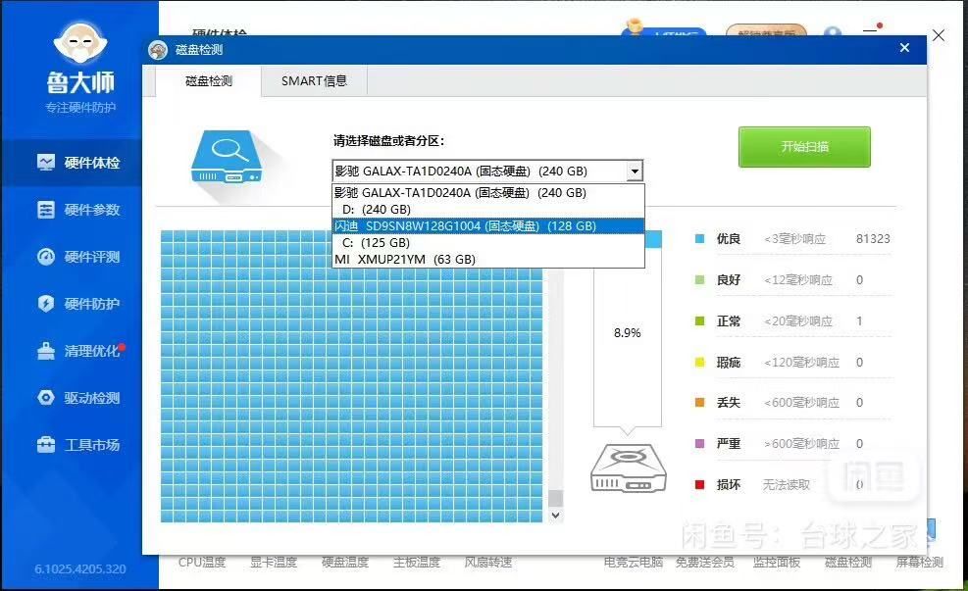The image size is (968, 591).
Task: Open 驱动检测 gear icon
Action: pyautogui.click(x=46, y=398)
